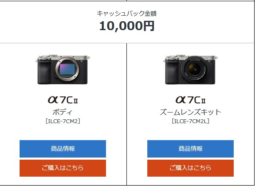Click ご購入はこちら for ILCE-7CM2L
This screenshot has width=255, height=186.
[190, 168]
